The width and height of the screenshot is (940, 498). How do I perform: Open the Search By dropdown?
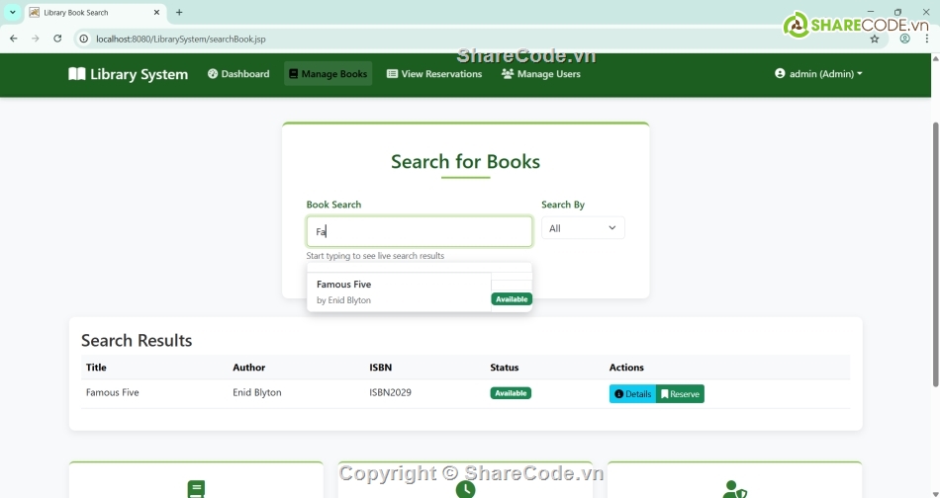tap(583, 228)
